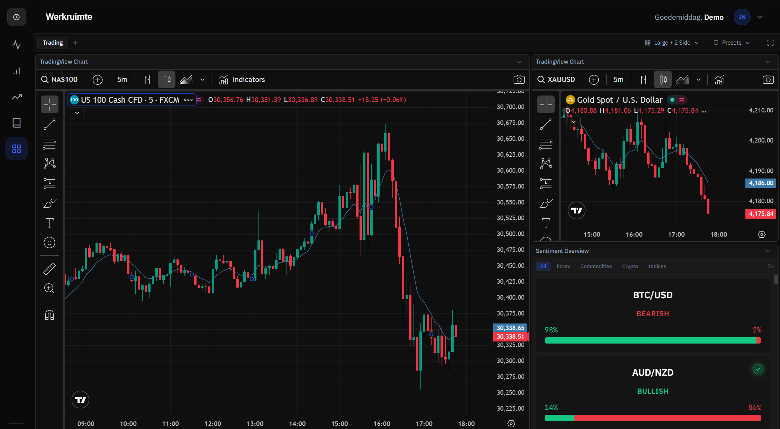Open the bar chart icon in sidebar
Screen dimensions: 780x429
click(x=17, y=71)
